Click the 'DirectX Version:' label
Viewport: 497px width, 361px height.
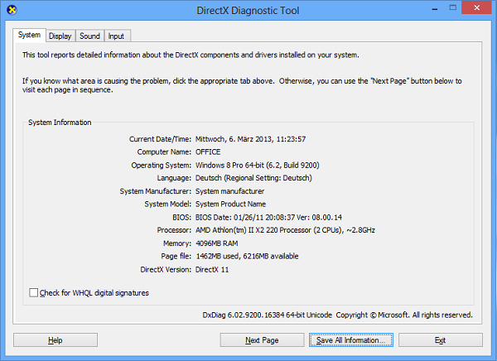[x=166, y=270]
